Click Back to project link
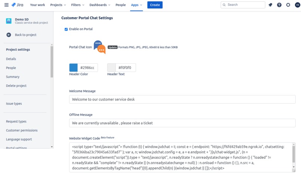301x175 pixels. 26,35
